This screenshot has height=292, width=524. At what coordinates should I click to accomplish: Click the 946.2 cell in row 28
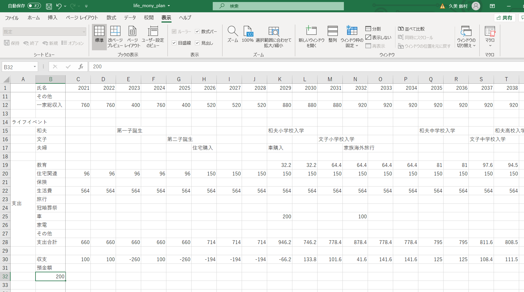coord(279,242)
